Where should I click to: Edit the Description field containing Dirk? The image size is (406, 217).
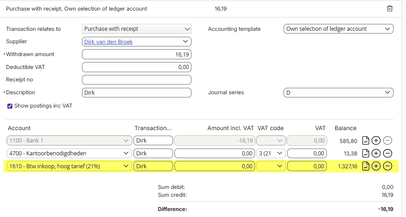137,92
